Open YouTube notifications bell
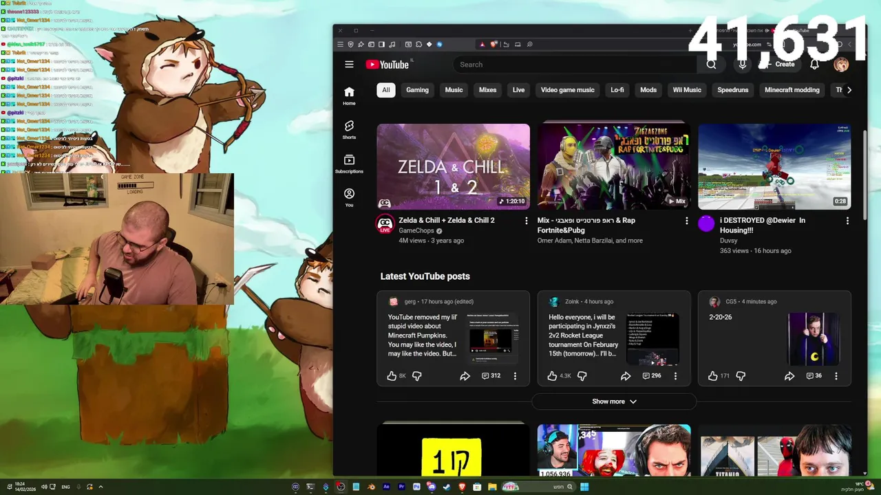The width and height of the screenshot is (881, 495). [814, 65]
